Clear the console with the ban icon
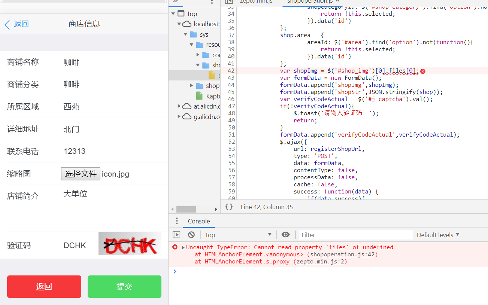The width and height of the screenshot is (488, 305). [191, 235]
